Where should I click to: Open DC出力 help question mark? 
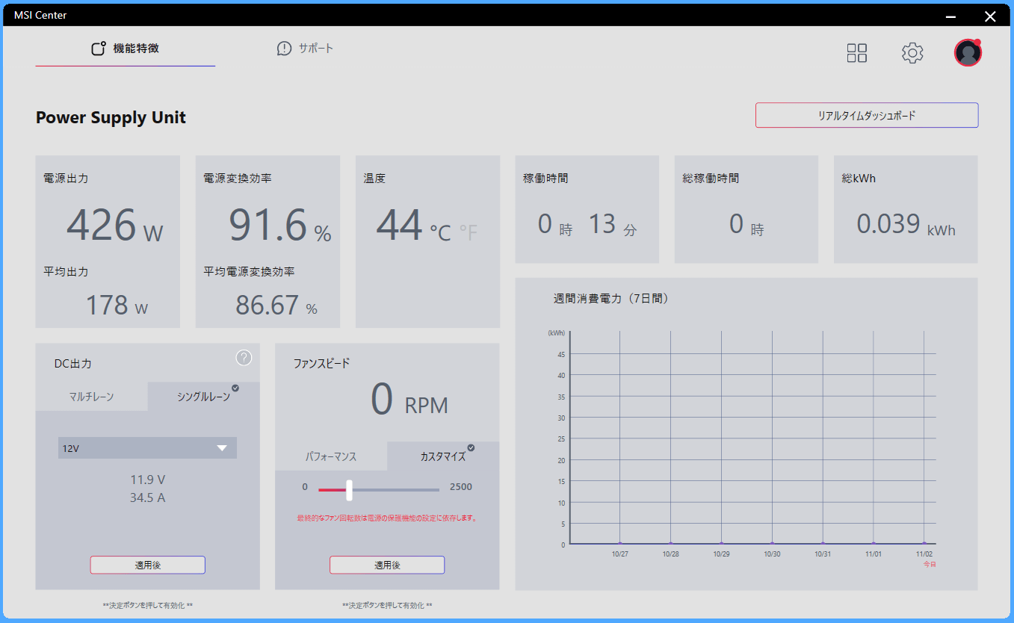point(244,358)
